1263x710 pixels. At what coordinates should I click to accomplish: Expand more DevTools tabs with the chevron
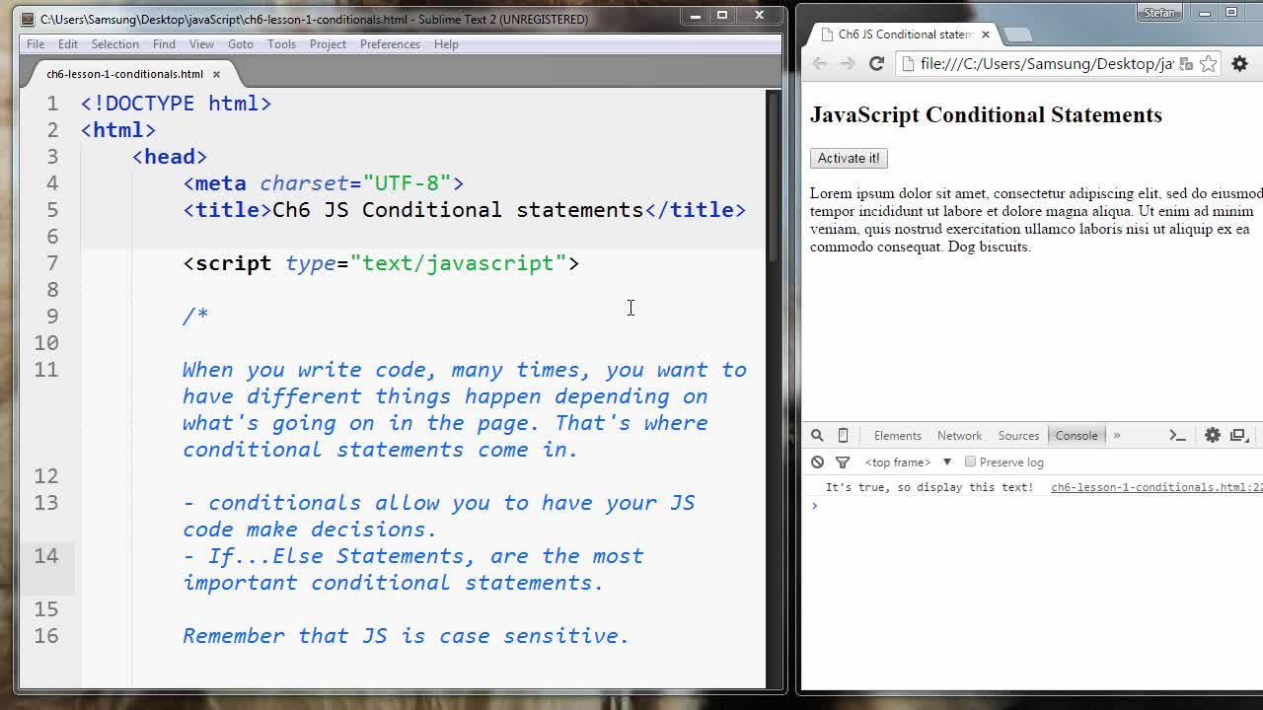point(1117,436)
